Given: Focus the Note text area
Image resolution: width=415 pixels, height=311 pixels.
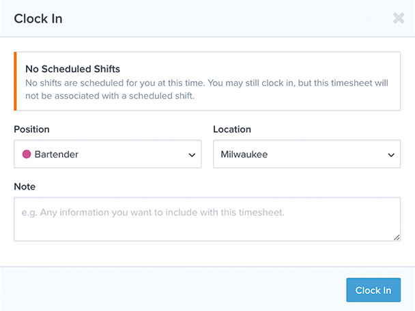Looking at the screenshot, I should tap(207, 219).
